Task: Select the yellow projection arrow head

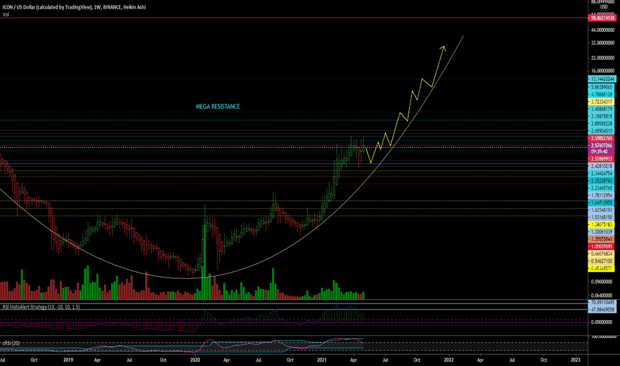Action: pos(443,49)
